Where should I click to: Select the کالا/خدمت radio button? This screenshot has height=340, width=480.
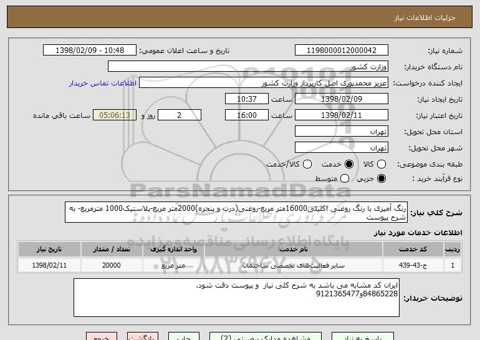click(x=307, y=164)
